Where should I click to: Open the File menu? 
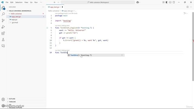tap(7, 2)
